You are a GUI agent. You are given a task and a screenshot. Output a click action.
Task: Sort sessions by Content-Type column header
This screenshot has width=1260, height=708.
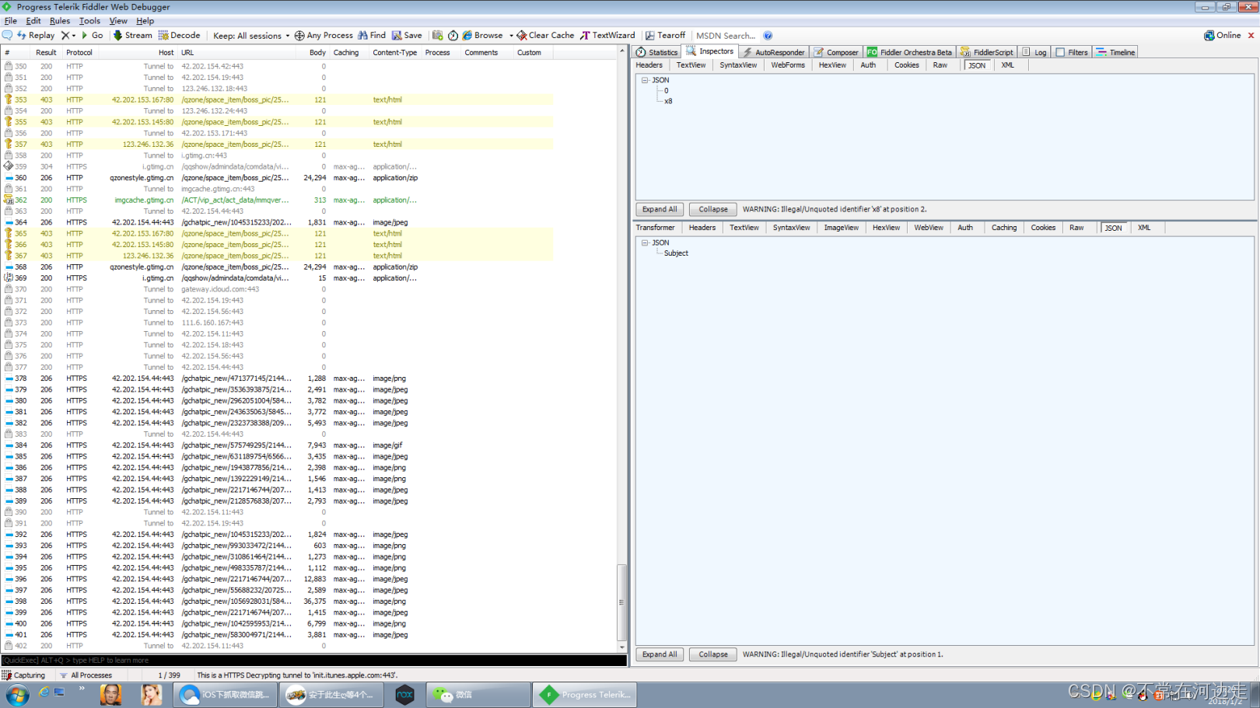[394, 53]
